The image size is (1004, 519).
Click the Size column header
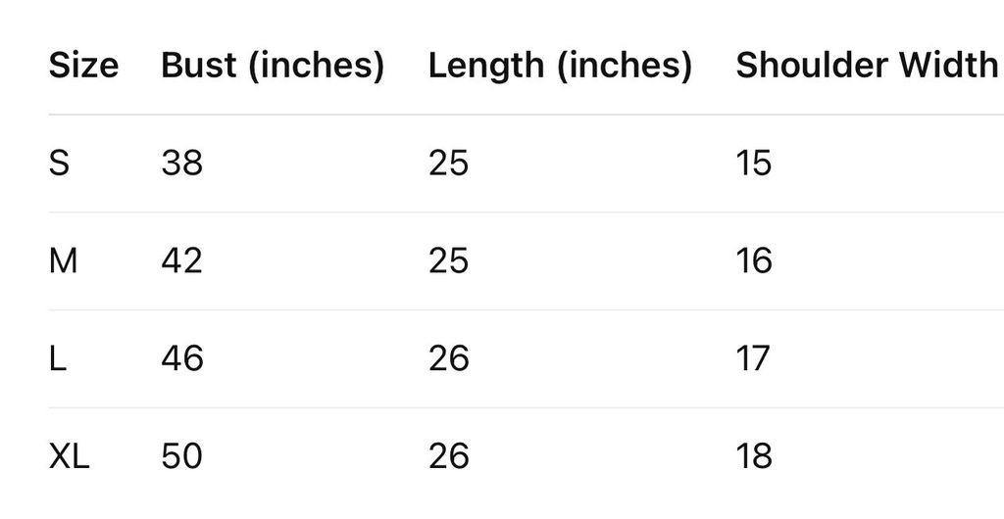tap(83, 66)
